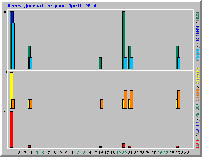This screenshot has height=157, width=202.
Task: Click day label '3' on the x-axis
Action: tap(25, 153)
